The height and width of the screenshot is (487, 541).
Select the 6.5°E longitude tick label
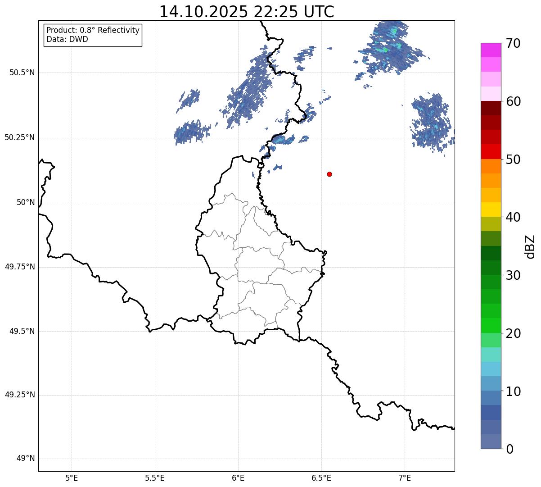click(321, 478)
